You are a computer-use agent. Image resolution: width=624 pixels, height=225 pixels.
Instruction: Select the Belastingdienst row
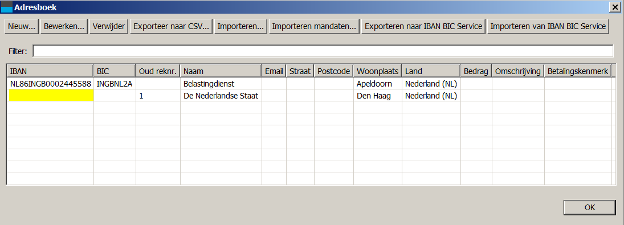pyautogui.click(x=309, y=84)
